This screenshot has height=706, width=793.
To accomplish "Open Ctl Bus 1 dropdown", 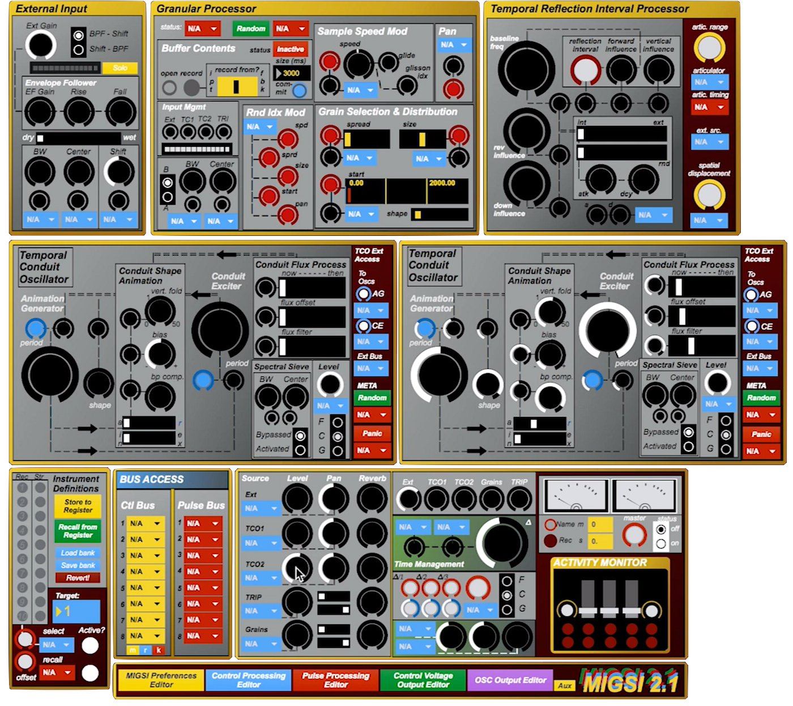I will click(x=146, y=523).
